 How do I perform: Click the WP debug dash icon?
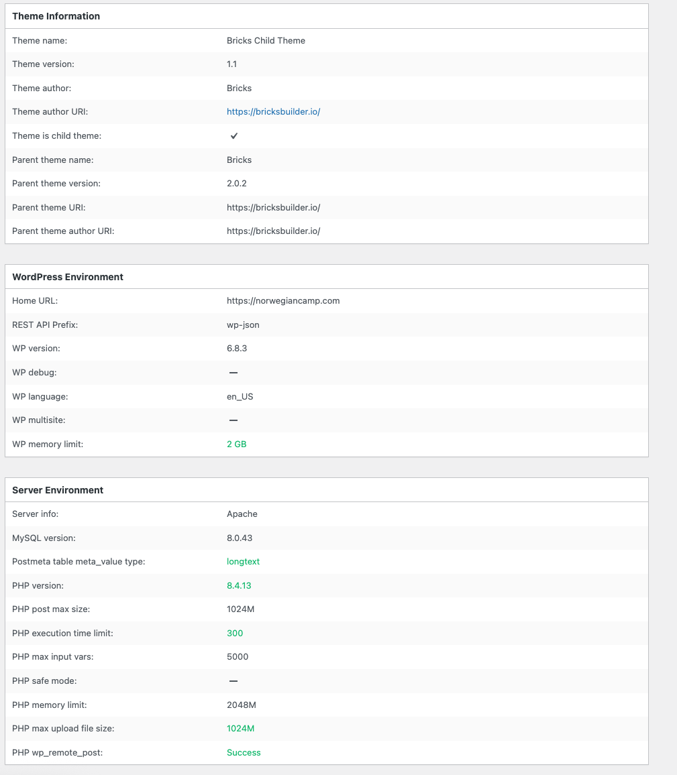coord(233,373)
